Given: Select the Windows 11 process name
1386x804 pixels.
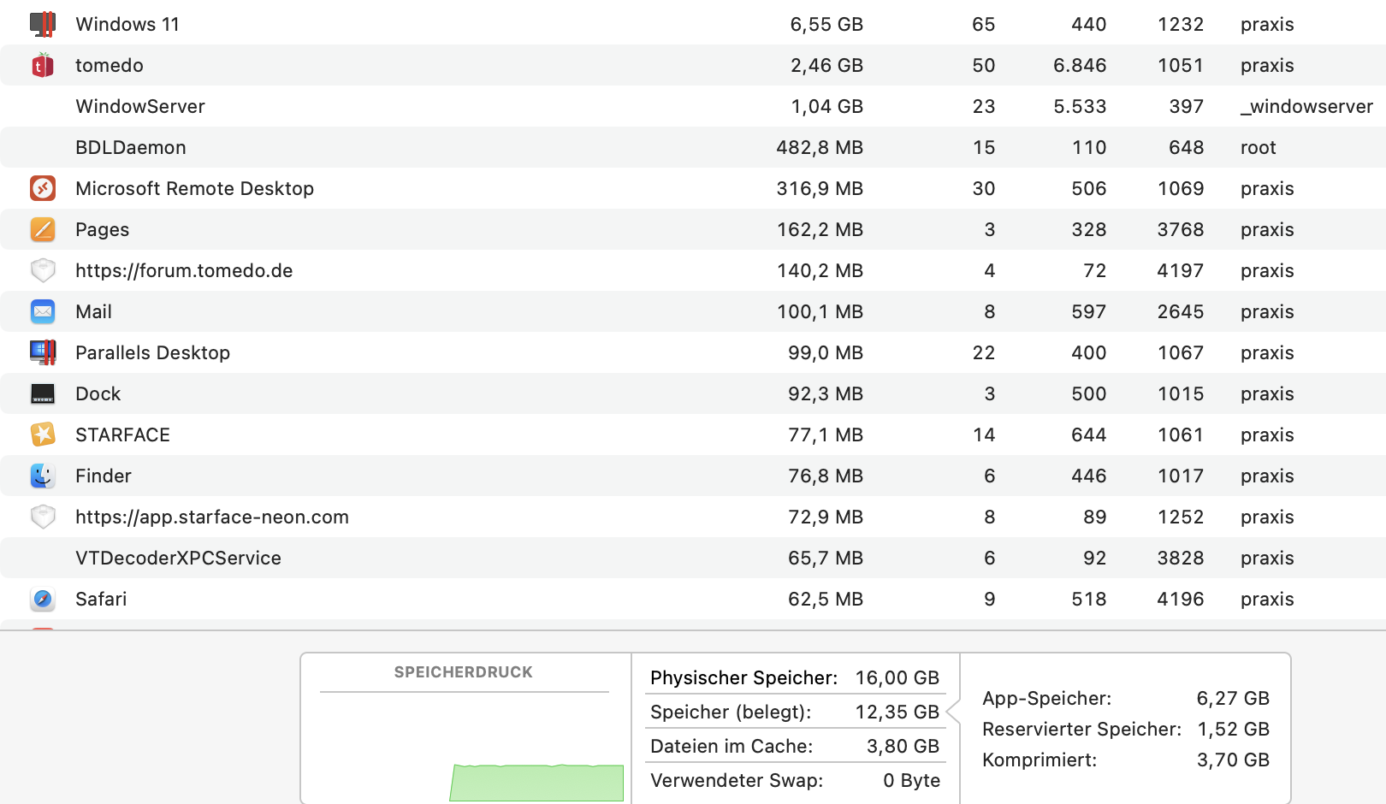Looking at the screenshot, I should [127, 24].
